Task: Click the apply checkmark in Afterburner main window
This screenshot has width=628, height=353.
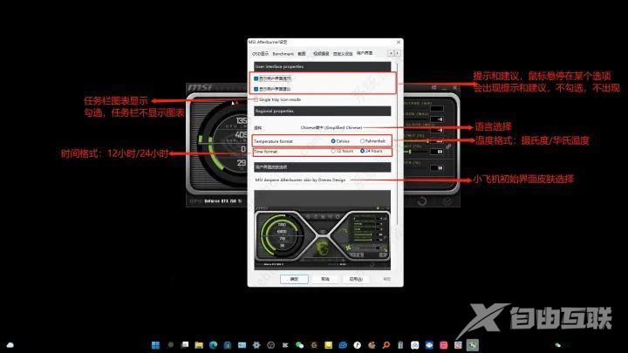Action: point(447,201)
